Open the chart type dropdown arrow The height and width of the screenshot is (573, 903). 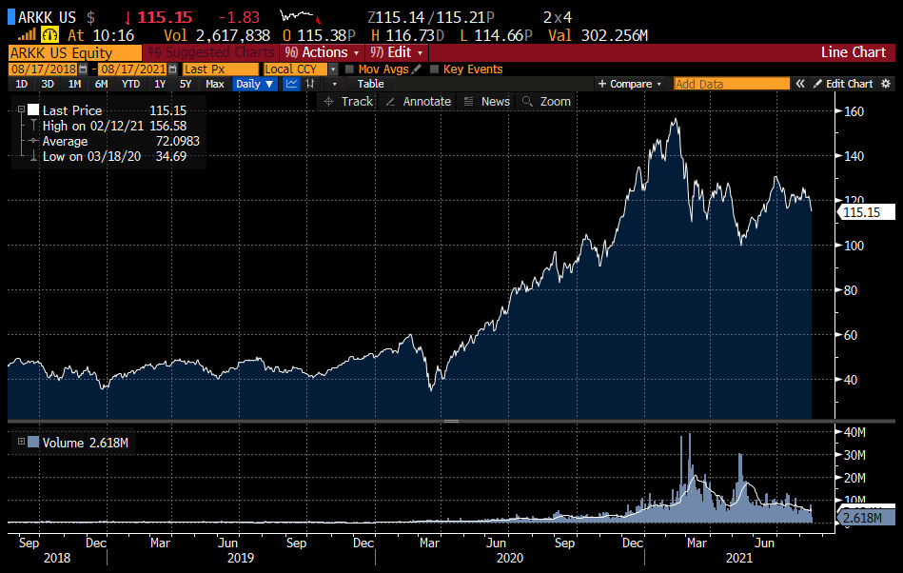click(x=335, y=84)
